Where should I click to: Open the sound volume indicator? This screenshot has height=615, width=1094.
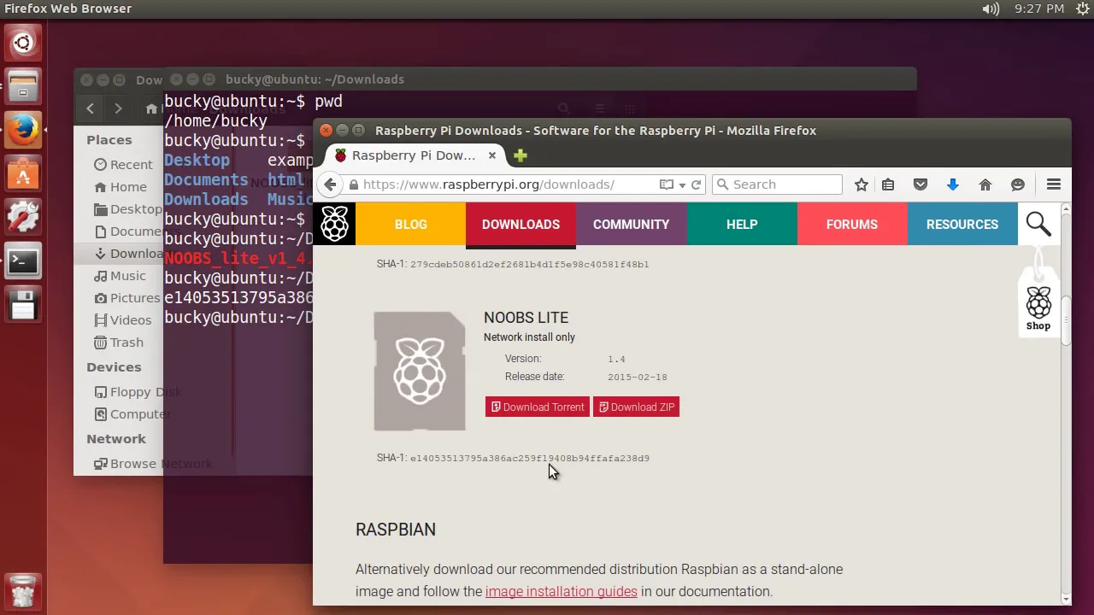[991, 9]
